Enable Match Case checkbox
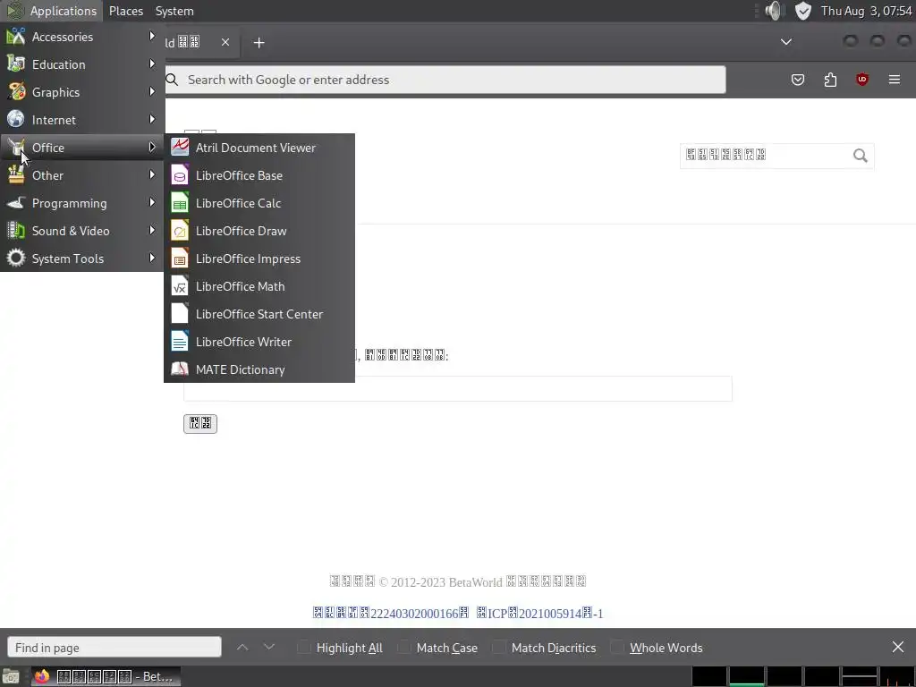Image resolution: width=916 pixels, height=687 pixels. 403,648
